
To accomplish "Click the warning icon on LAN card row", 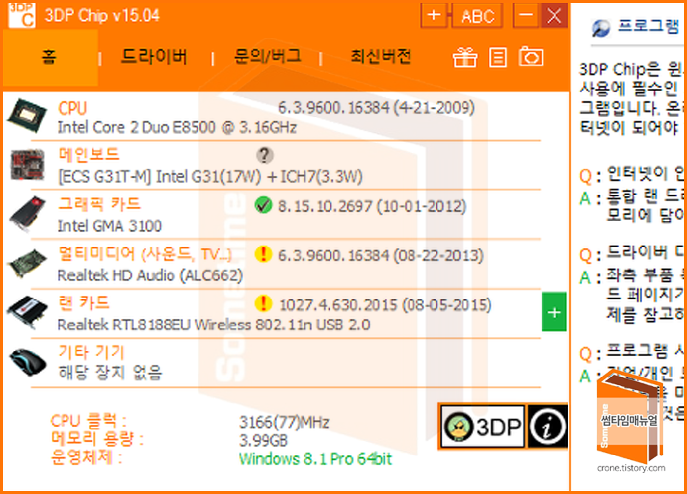I will (263, 303).
